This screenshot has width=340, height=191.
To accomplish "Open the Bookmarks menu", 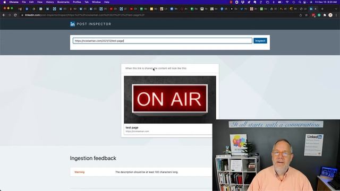I will 63,2.
